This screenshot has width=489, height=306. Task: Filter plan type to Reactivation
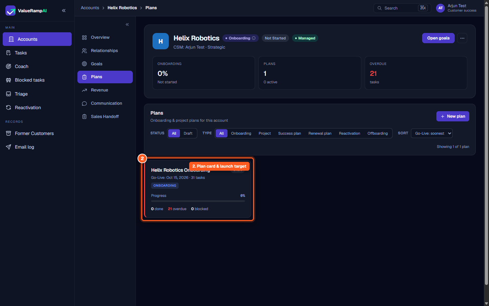click(x=349, y=133)
